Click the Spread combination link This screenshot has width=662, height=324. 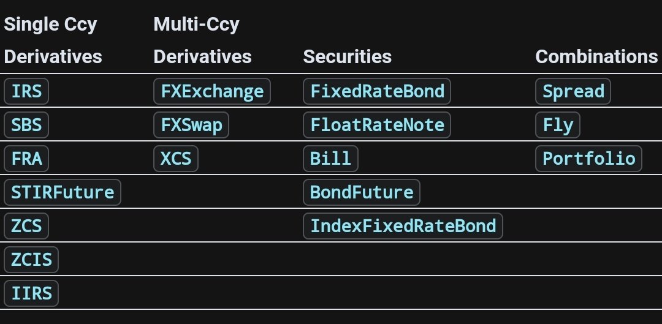573,91
